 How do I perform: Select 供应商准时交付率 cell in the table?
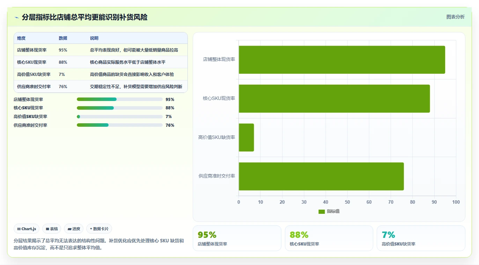[34, 87]
